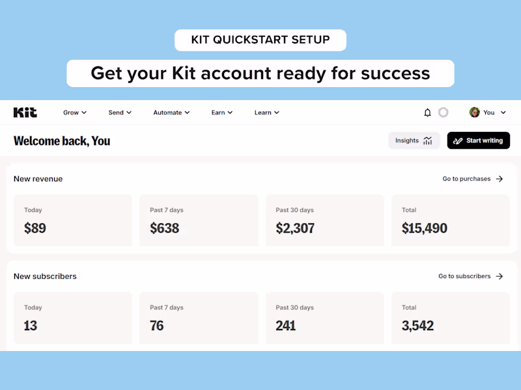Open the Automate dropdown
Image resolution: width=521 pixels, height=390 pixels.
coord(171,112)
